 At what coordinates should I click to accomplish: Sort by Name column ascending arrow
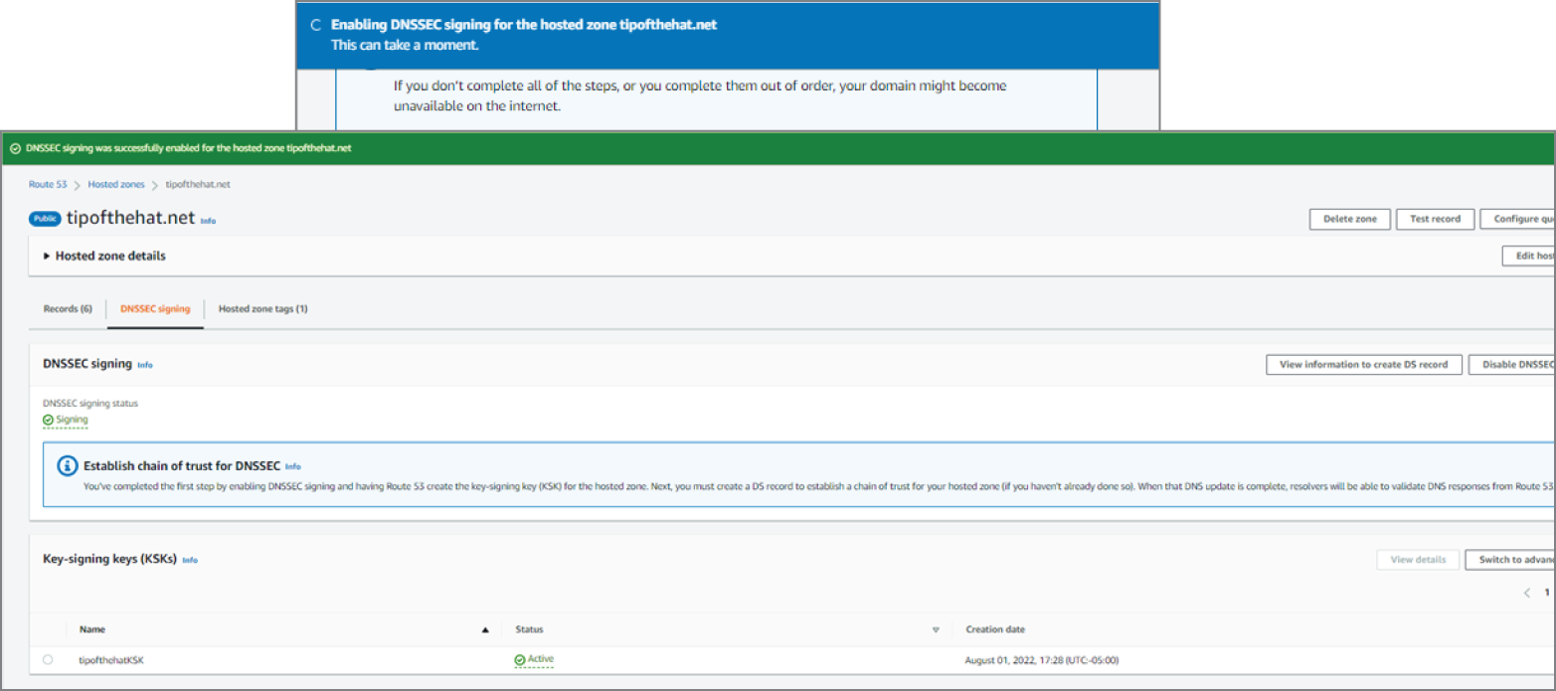tap(485, 629)
